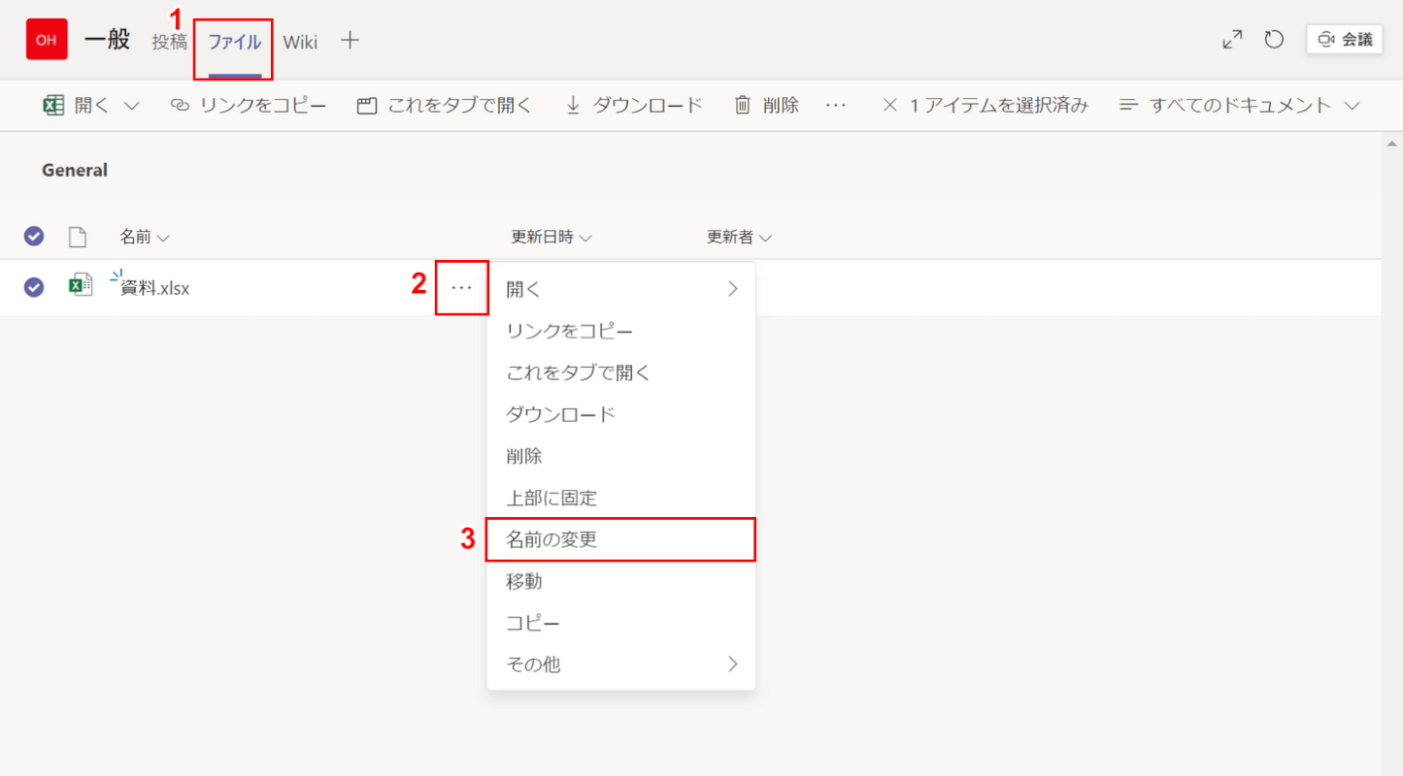Viewport: 1403px width, 776px height.
Task: Click the OH team avatar icon
Action: pos(47,40)
